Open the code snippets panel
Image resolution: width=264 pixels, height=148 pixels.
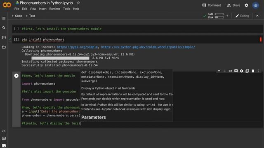(x=4, y=131)
